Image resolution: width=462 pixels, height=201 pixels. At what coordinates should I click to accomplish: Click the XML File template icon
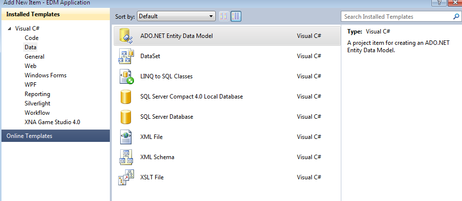pyautogui.click(x=126, y=136)
